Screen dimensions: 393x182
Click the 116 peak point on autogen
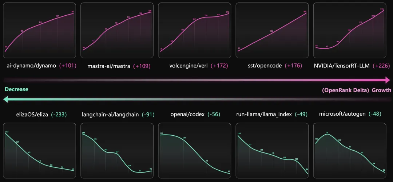pyautogui.click(x=327, y=132)
